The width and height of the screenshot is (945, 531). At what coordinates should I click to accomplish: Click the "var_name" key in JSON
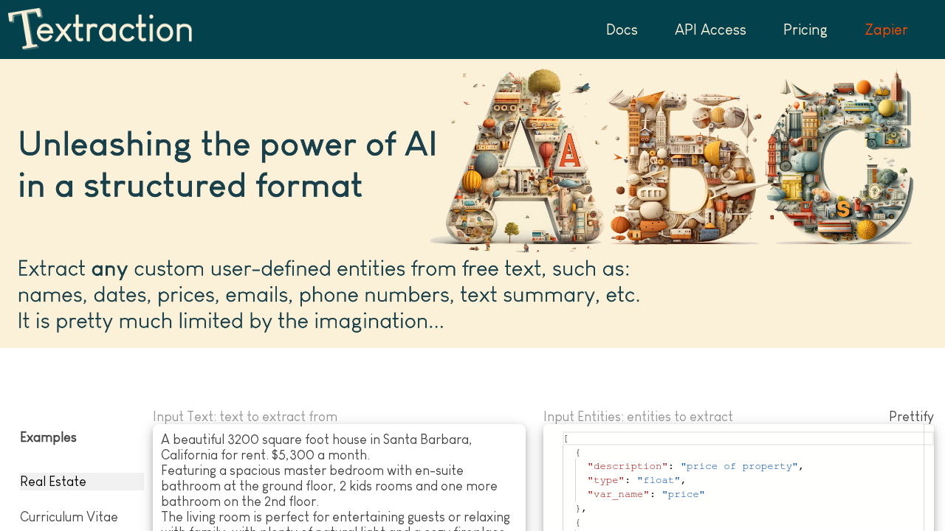618,494
